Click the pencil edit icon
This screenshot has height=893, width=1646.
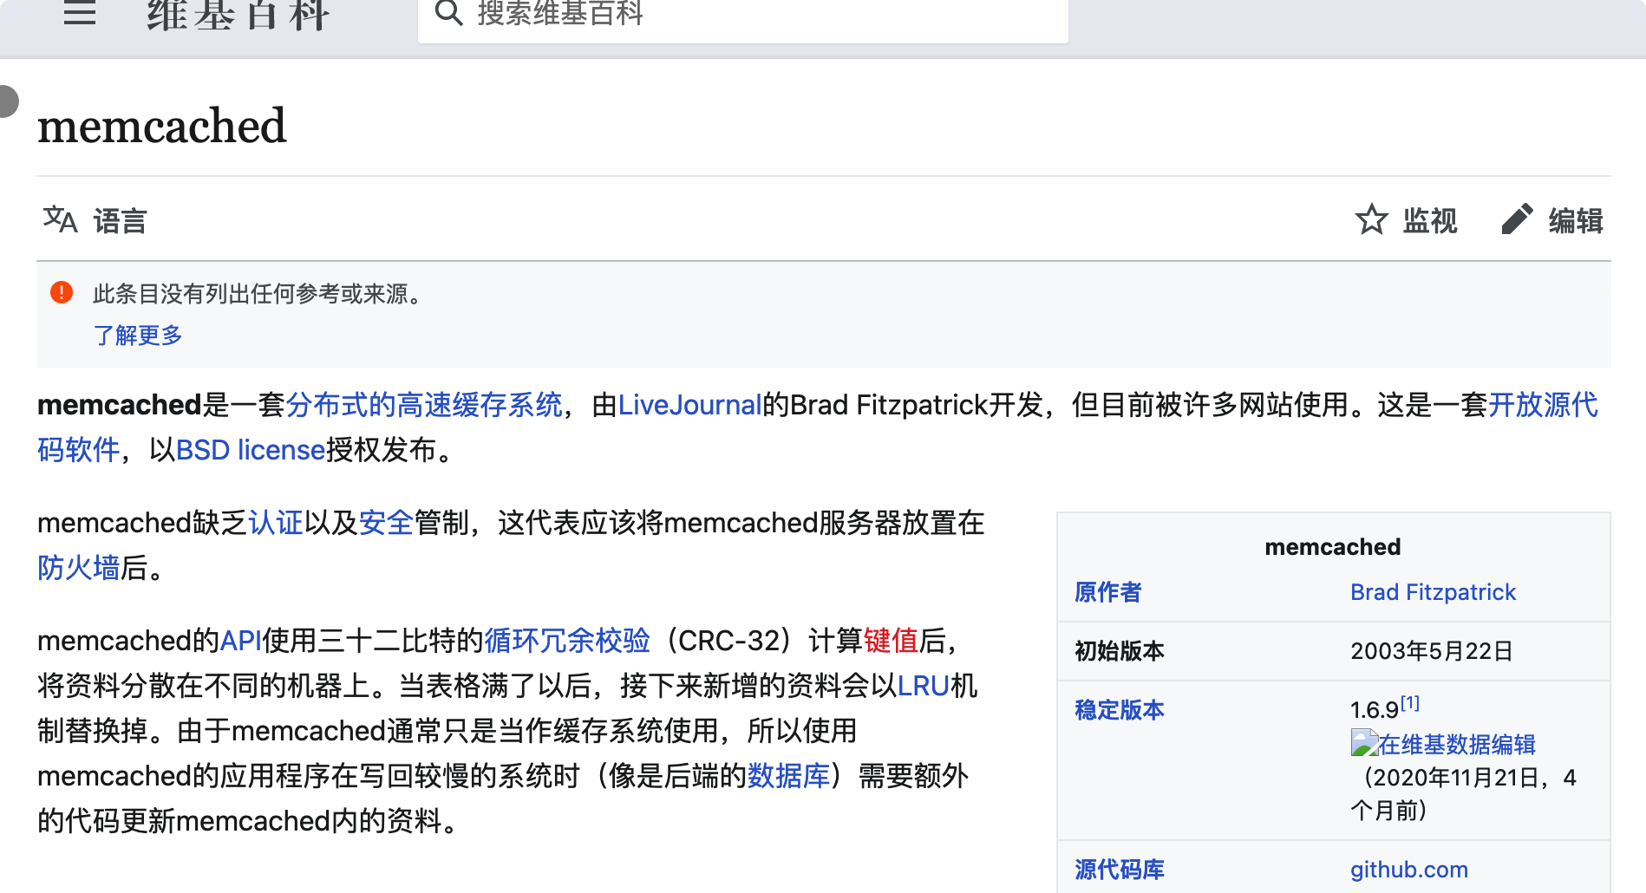click(1517, 220)
